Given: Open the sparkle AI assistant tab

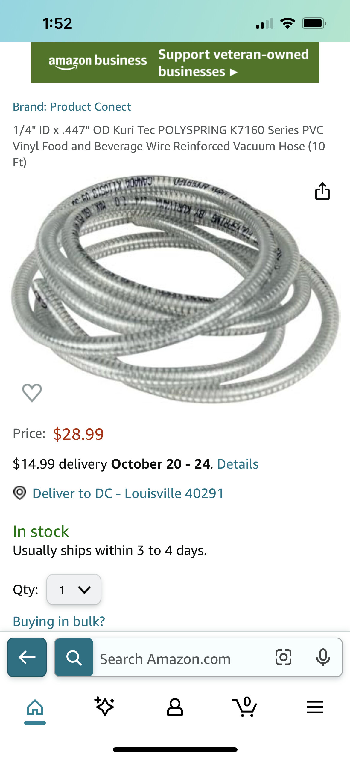Looking at the screenshot, I should pos(104,707).
